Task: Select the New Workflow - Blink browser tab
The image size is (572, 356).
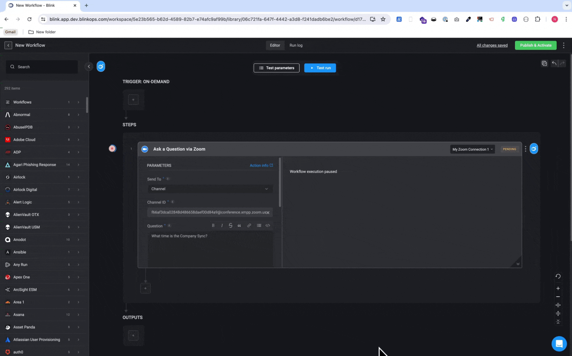Action: pos(43,6)
